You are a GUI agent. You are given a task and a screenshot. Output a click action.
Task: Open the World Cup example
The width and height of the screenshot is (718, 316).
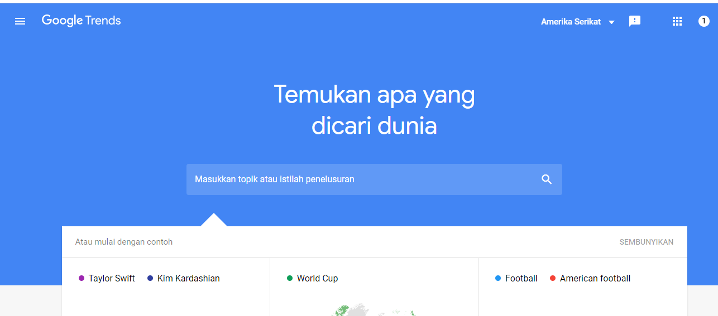point(317,278)
